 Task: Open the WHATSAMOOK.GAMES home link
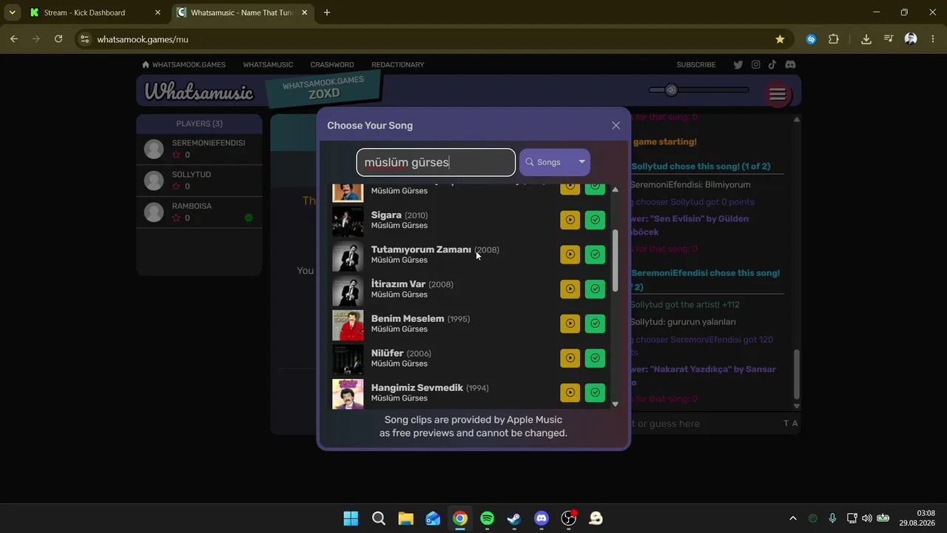tap(184, 65)
